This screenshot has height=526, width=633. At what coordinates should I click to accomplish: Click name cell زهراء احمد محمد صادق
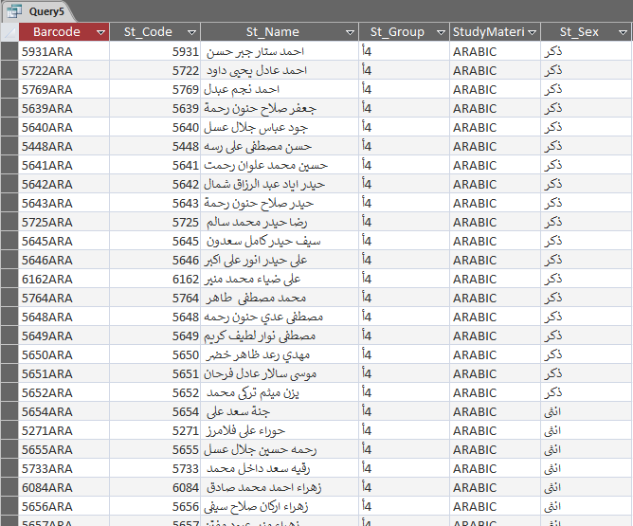[x=280, y=488]
